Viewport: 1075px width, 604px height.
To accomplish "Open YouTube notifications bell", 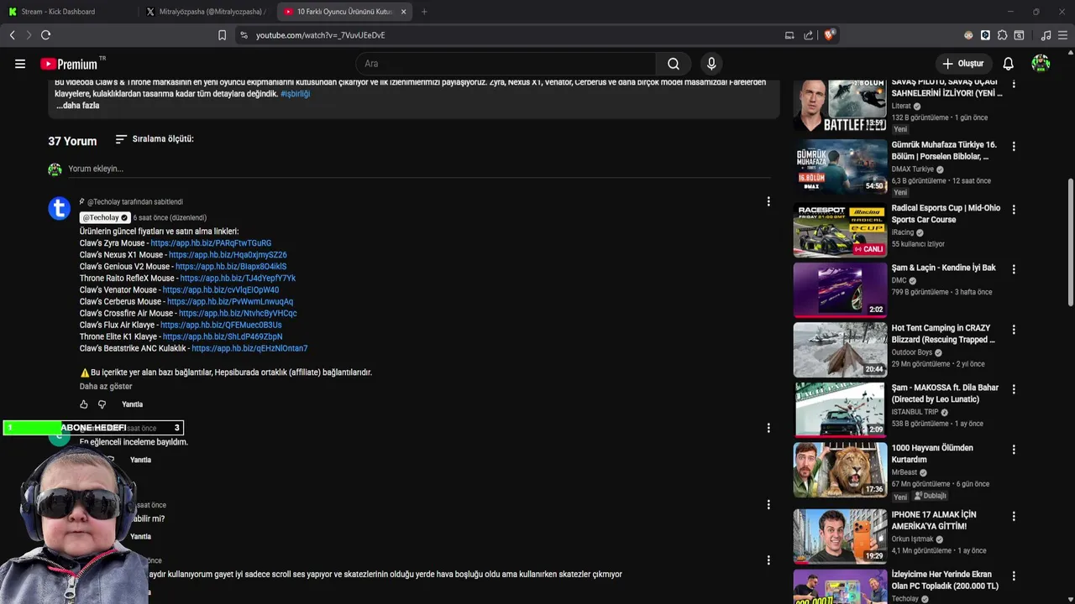I will pos(1008,64).
